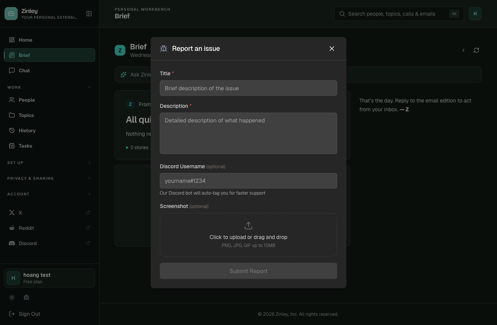Expand the PRIVACY & SHARING section
The image size is (497, 325).
coord(49,178)
